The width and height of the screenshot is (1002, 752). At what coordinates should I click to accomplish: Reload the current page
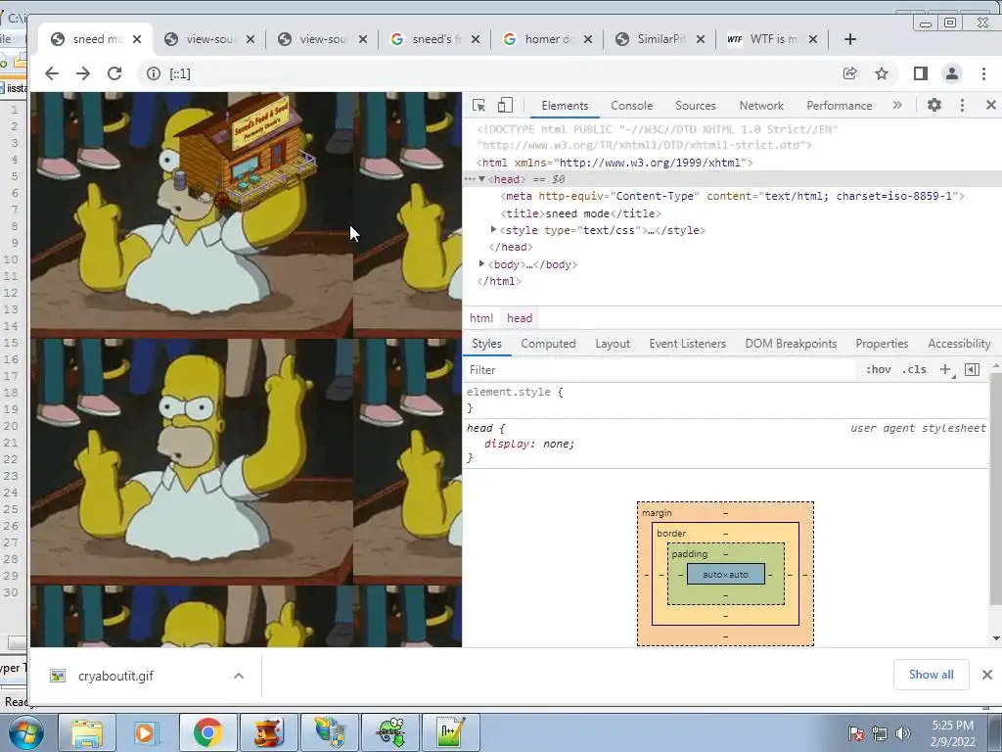point(114,73)
